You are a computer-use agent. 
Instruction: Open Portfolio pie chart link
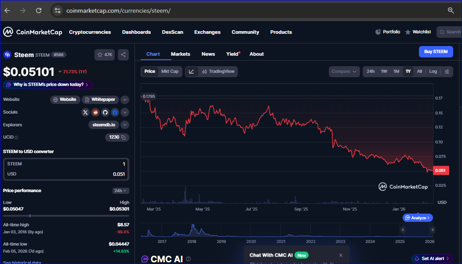(x=388, y=32)
